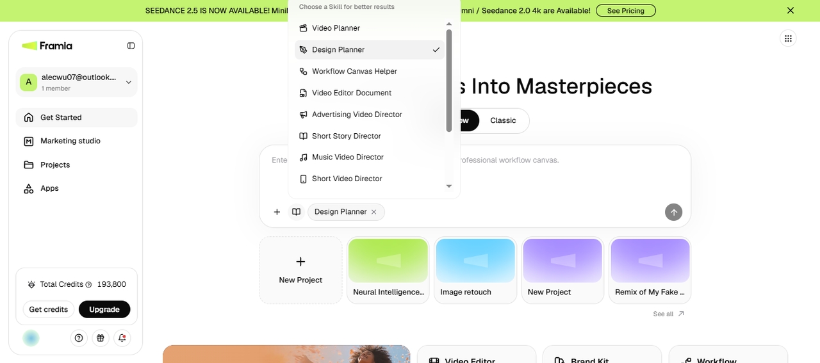Click the skill list scroll-up arrow
Screen dimensions: 820x363
click(449, 24)
